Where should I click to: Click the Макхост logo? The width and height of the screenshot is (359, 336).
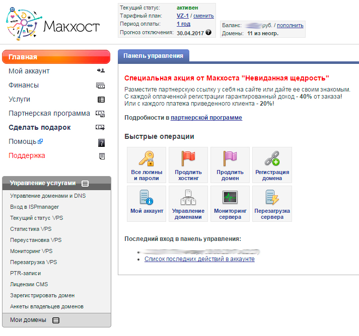pyautogui.click(x=53, y=25)
